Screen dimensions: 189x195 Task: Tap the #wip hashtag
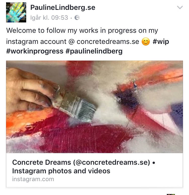click(x=161, y=41)
